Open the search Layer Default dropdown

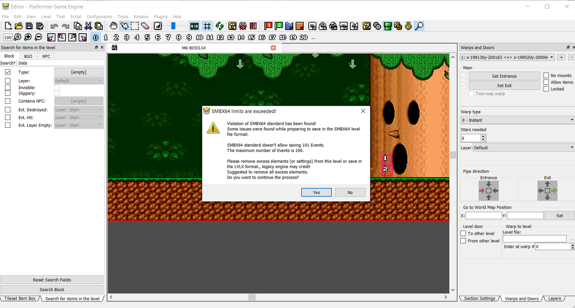pos(79,81)
